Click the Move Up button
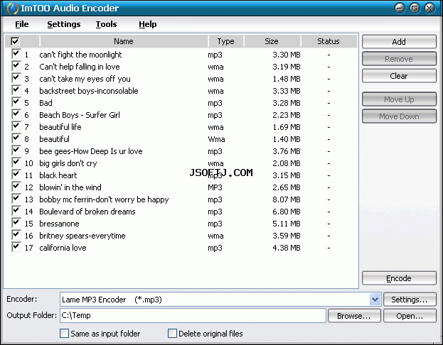 tap(399, 99)
